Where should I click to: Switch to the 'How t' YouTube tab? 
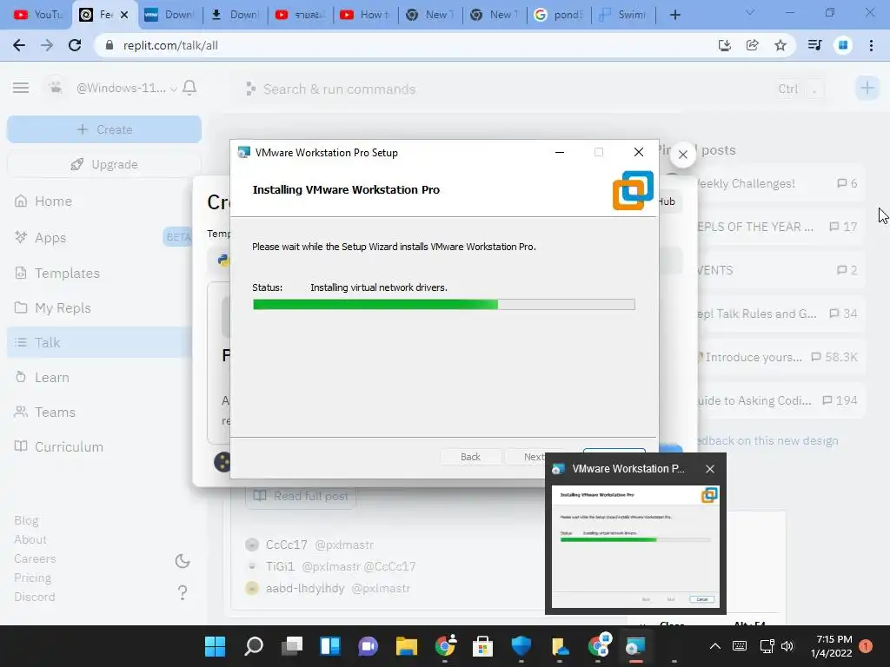tap(366, 15)
